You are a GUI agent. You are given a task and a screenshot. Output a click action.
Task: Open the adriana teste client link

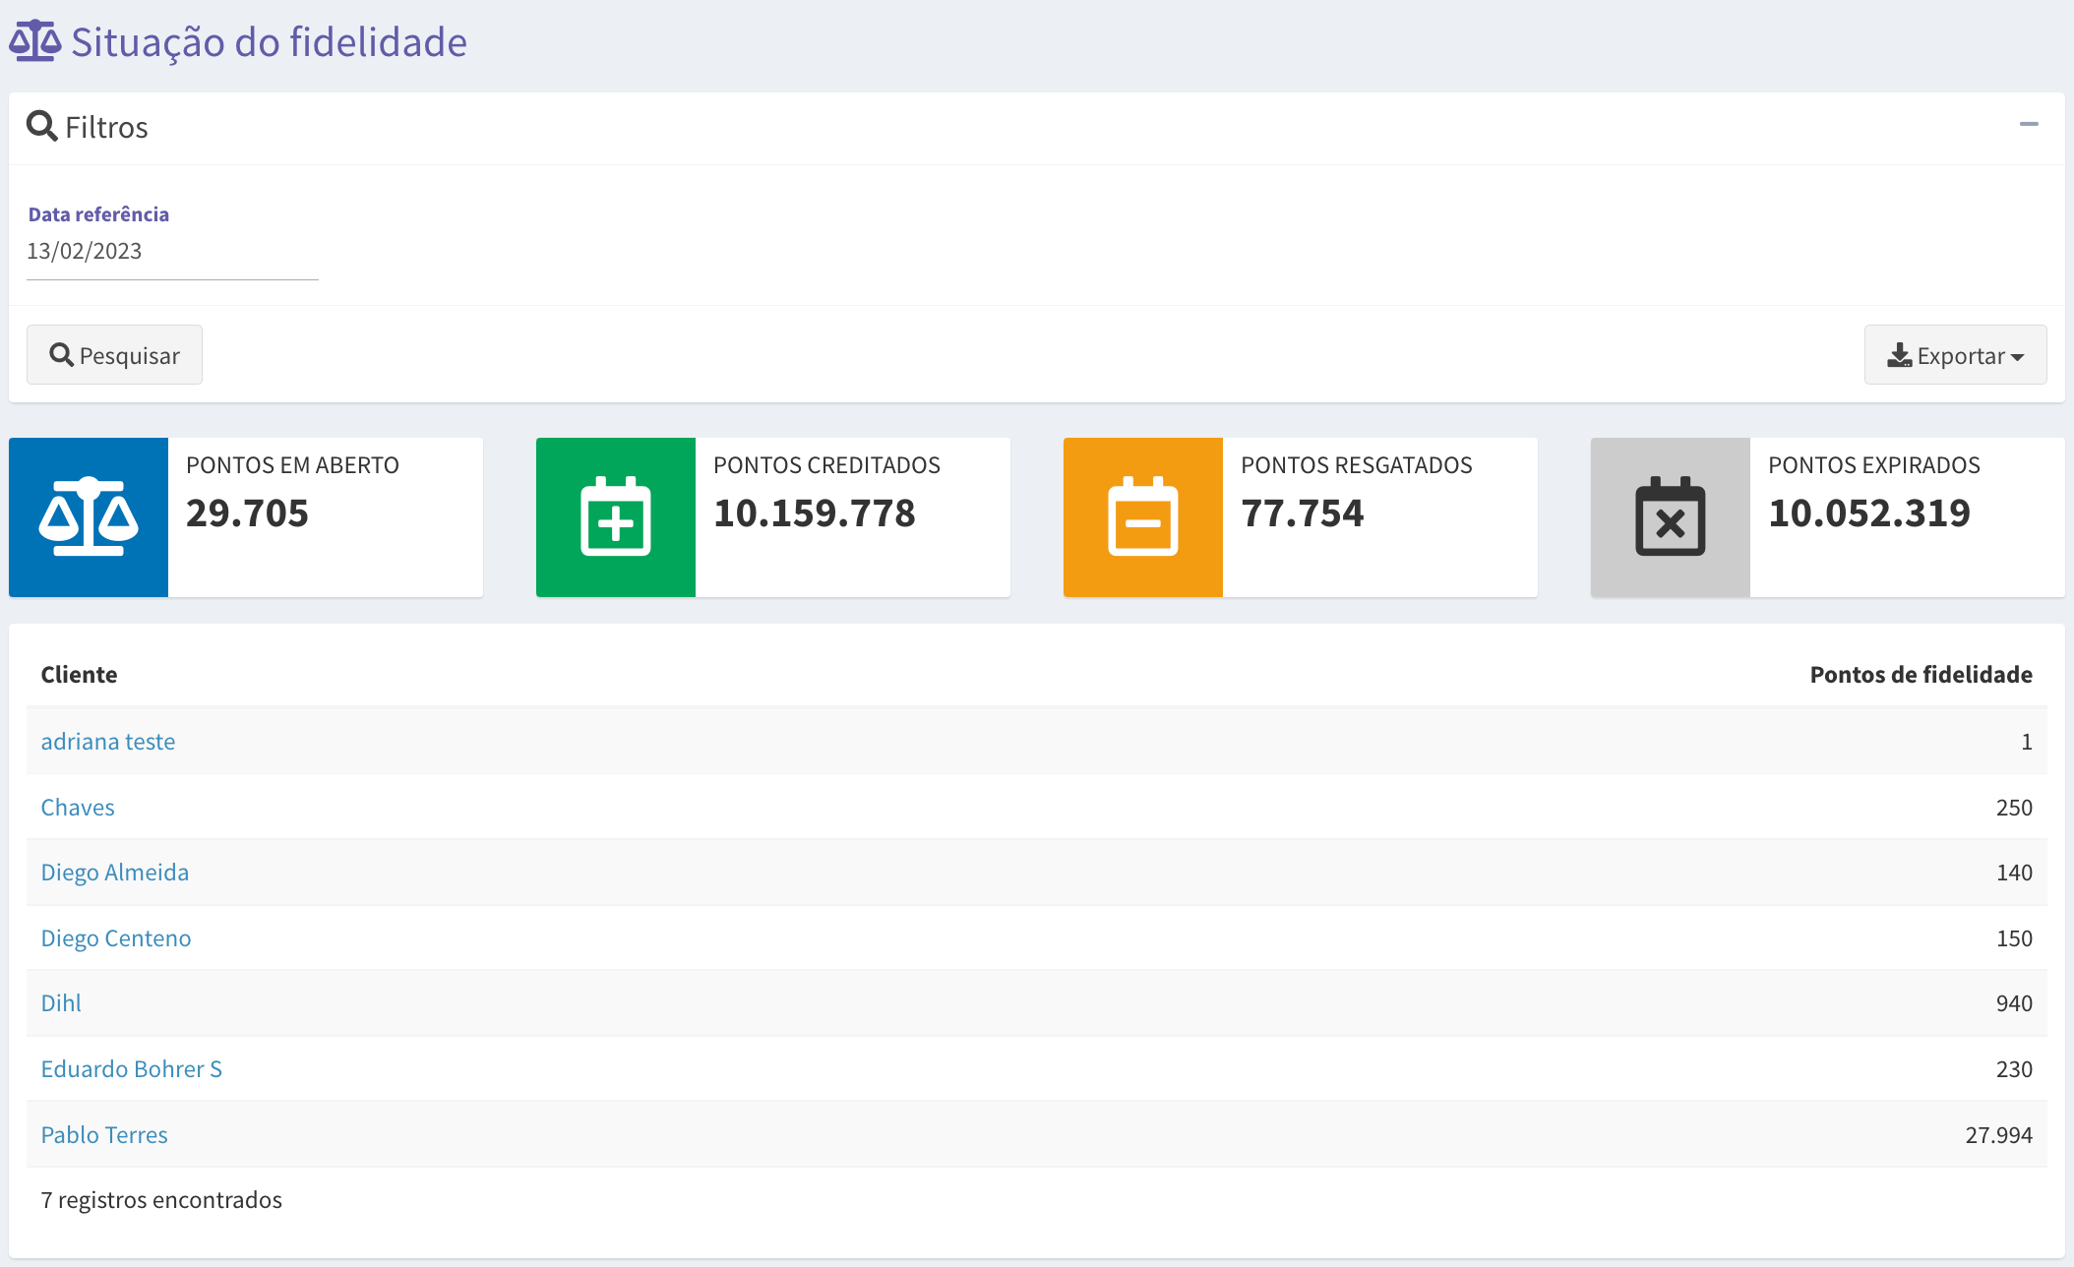tap(108, 742)
